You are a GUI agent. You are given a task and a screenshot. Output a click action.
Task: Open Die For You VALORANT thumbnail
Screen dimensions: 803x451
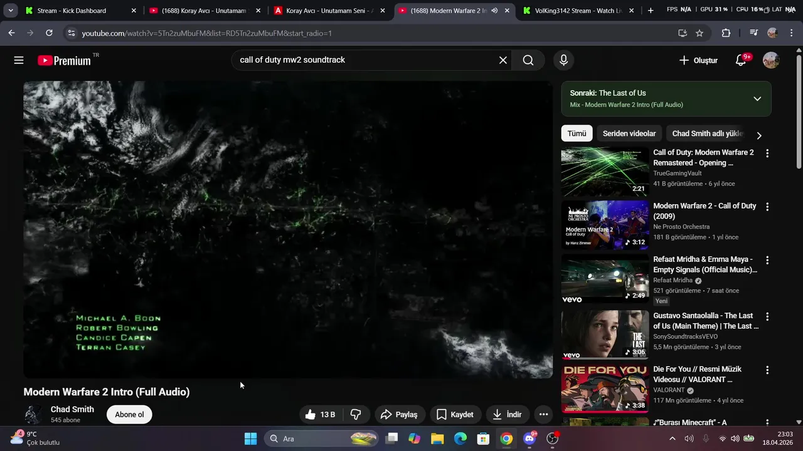605,388
